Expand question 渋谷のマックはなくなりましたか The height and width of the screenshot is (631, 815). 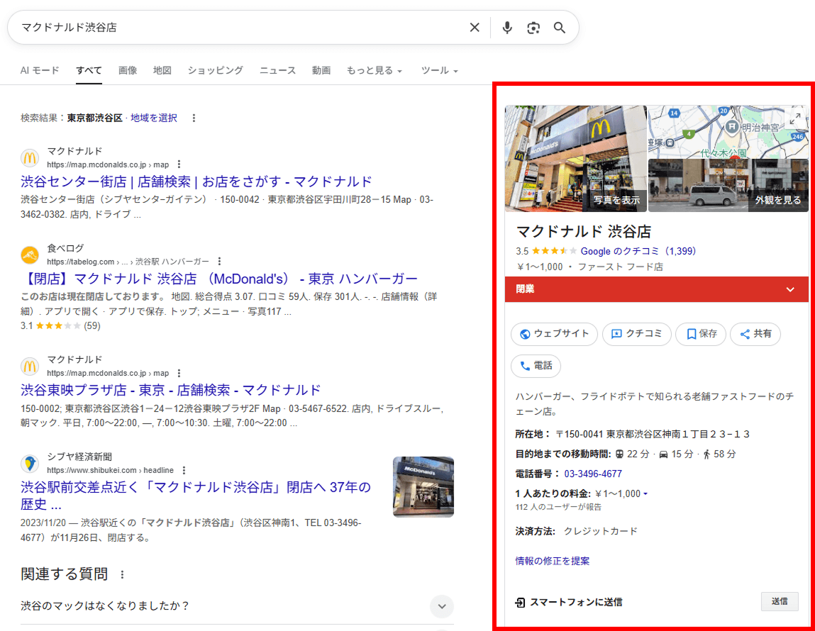(x=441, y=606)
